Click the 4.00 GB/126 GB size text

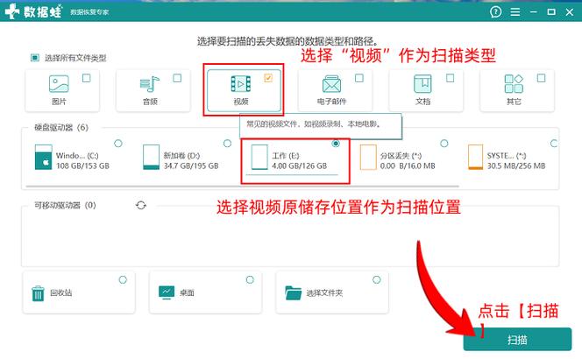[300, 165]
